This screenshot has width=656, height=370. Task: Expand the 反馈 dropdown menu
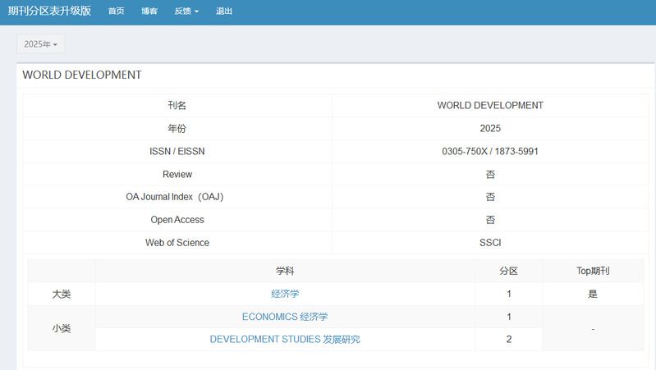click(x=186, y=11)
